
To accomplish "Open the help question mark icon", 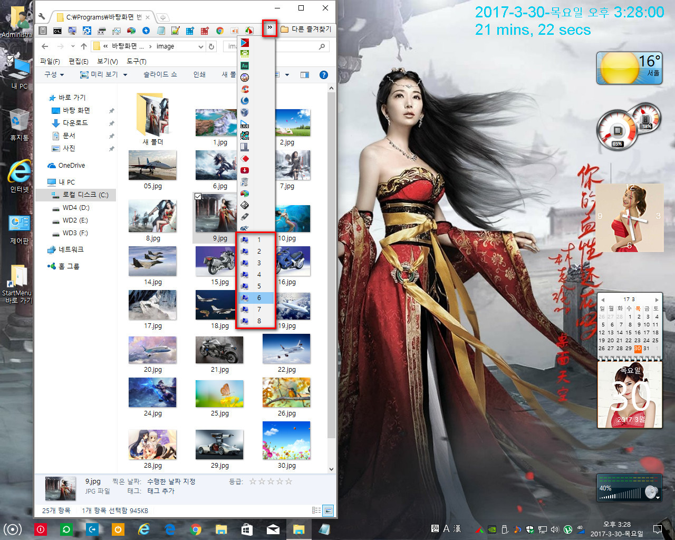I will point(324,75).
